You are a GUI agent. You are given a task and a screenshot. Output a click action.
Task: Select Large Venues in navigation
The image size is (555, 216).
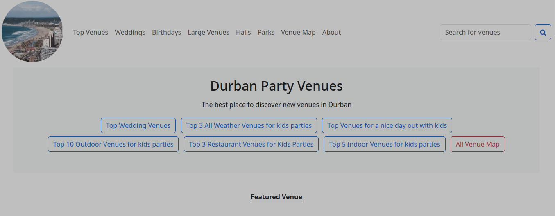click(208, 32)
